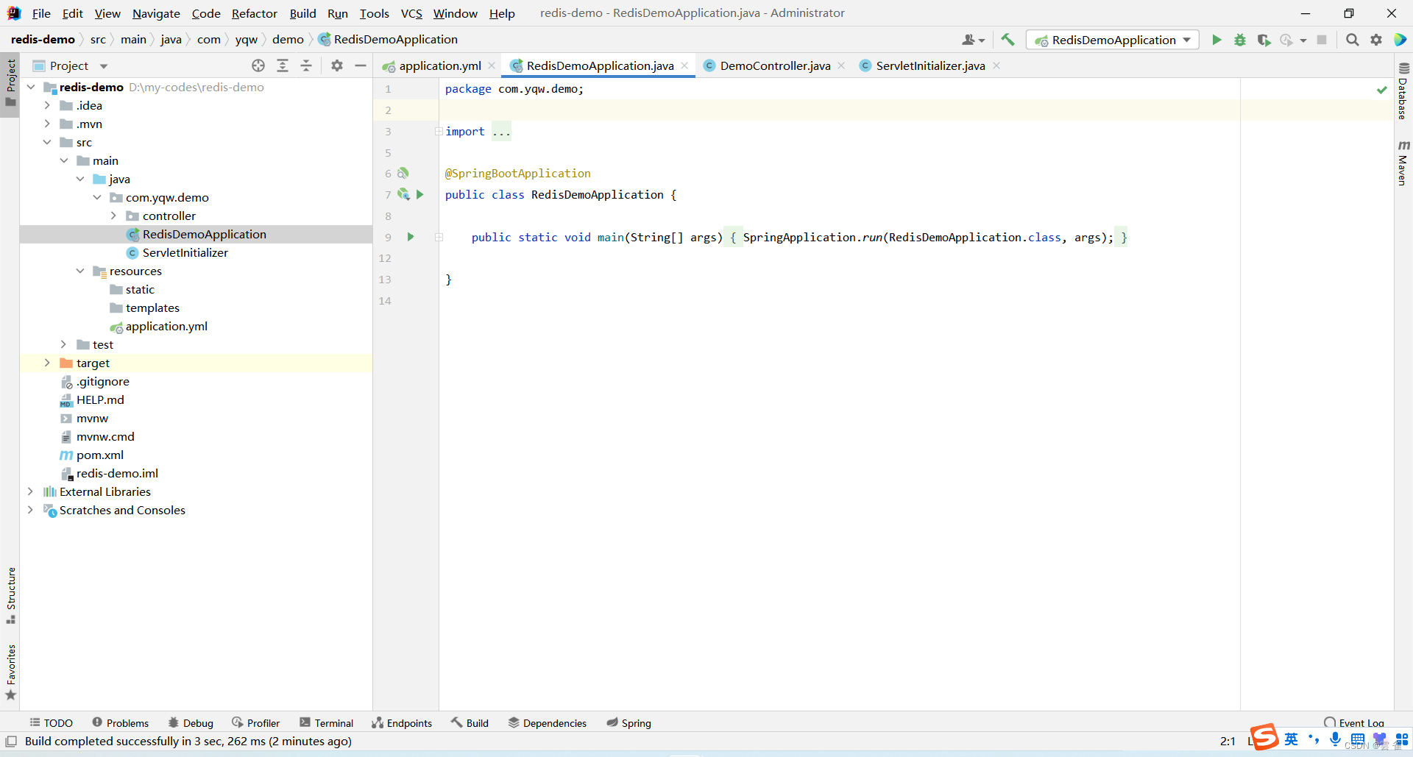The height and width of the screenshot is (757, 1413).
Task: Switch to the DemoController.java tab
Action: [x=775, y=65]
